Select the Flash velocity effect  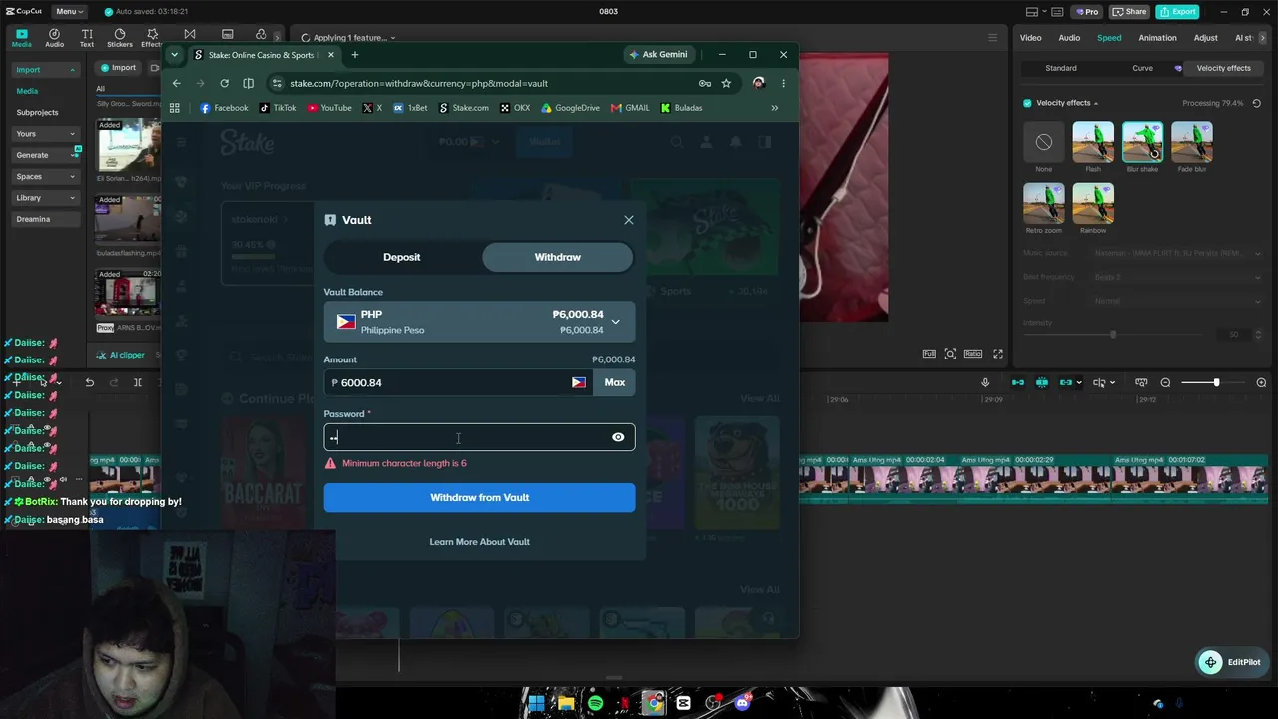[x=1093, y=142]
